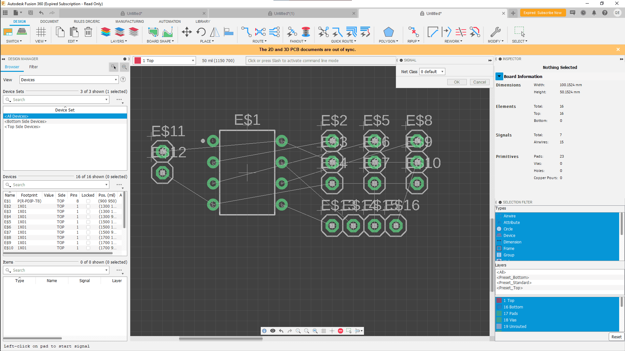Select the Polygon tool

pyautogui.click(x=388, y=32)
